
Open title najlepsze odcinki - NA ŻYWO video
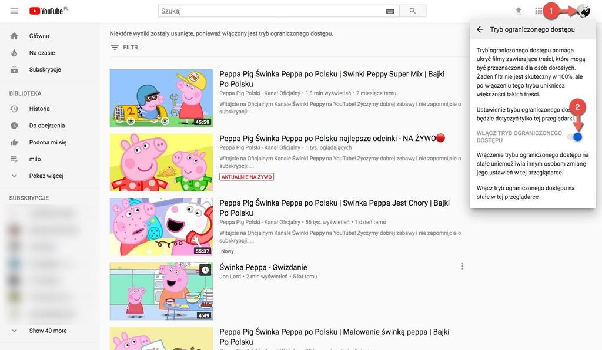pyautogui.click(x=332, y=139)
